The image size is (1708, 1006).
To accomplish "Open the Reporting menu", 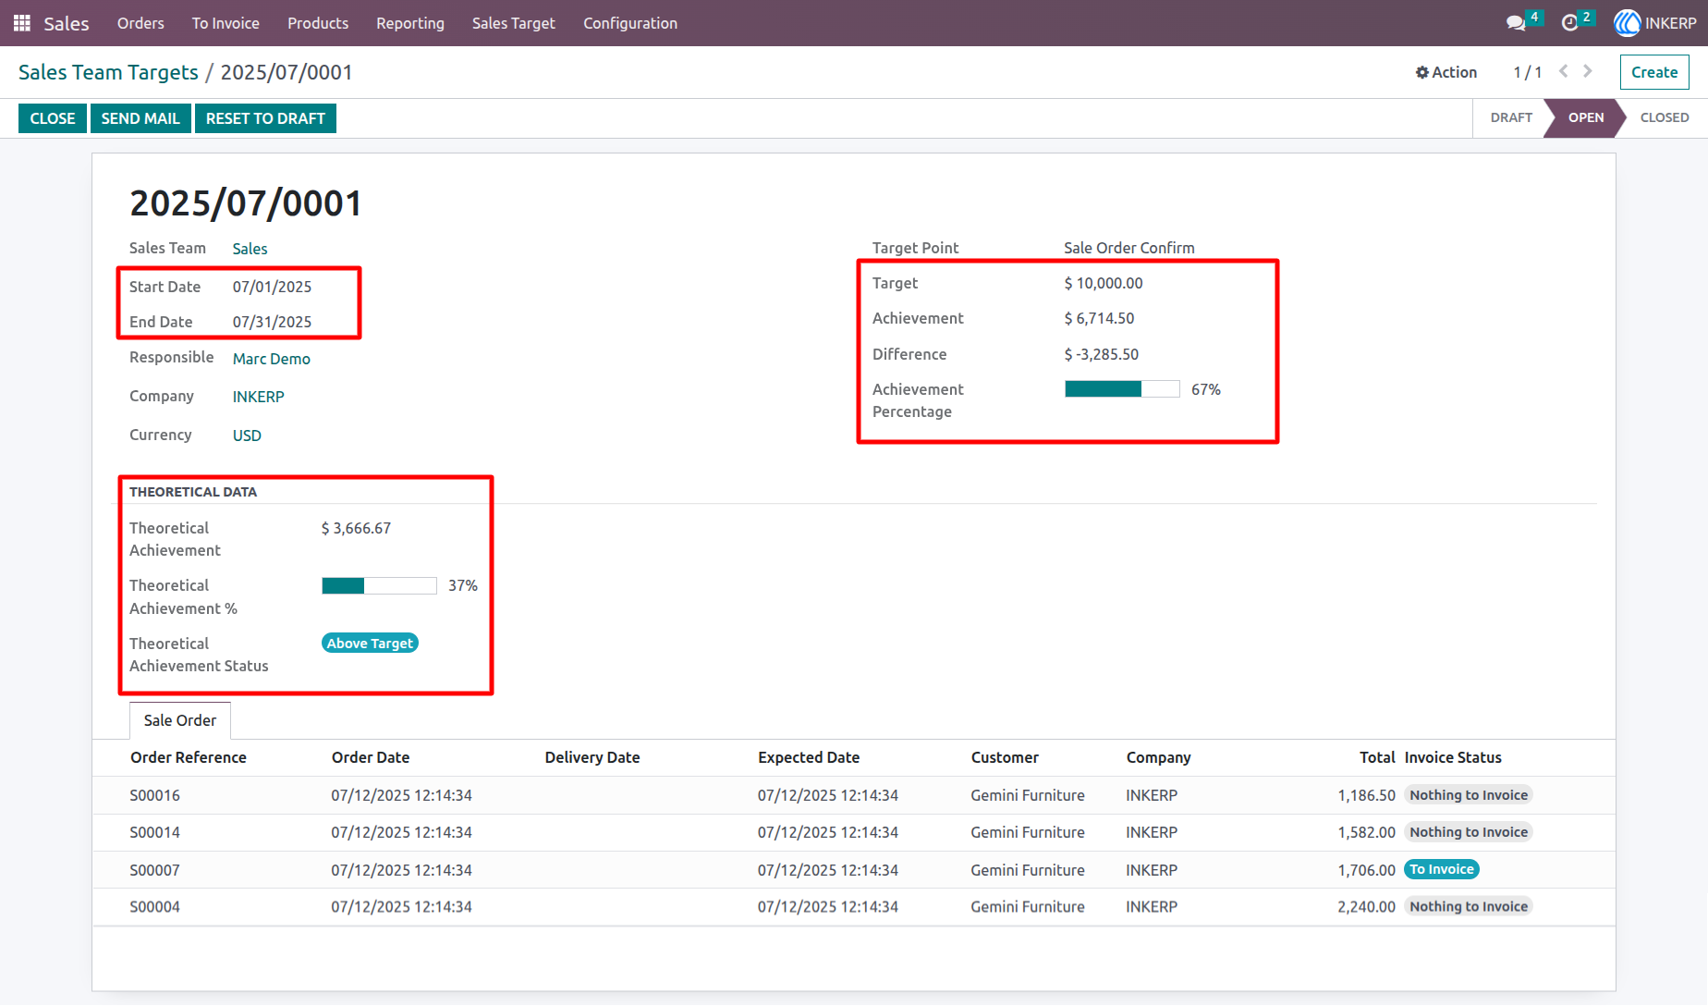I will pos(410,23).
